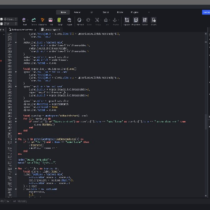Viewport: 210px width, 210px height.
Task: Show the Explorer panel
Action: (127, 21)
